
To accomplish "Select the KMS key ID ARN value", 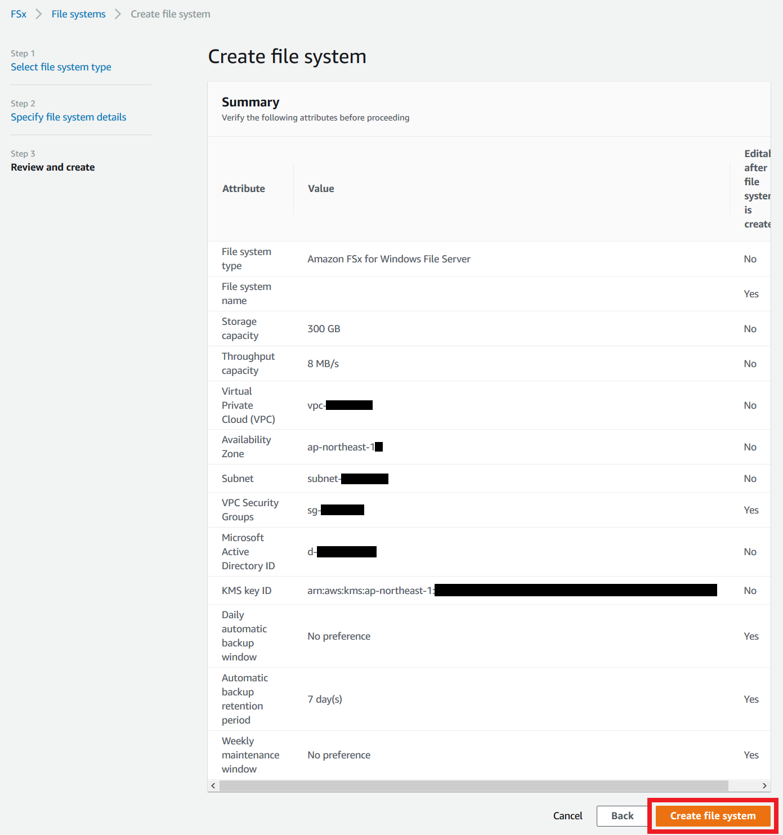I will pos(512,591).
